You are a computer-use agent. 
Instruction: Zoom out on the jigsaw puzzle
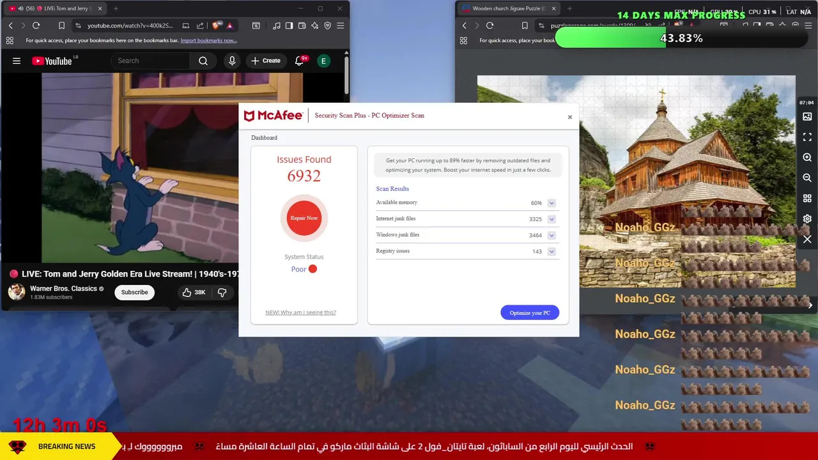pos(807,178)
